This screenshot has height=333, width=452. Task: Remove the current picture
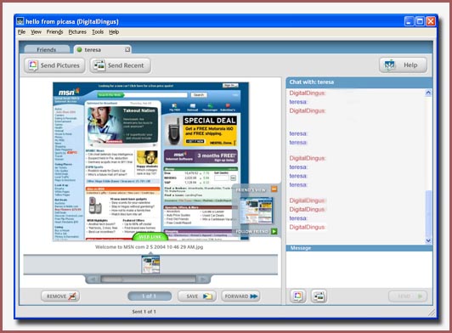pyautogui.click(x=60, y=296)
